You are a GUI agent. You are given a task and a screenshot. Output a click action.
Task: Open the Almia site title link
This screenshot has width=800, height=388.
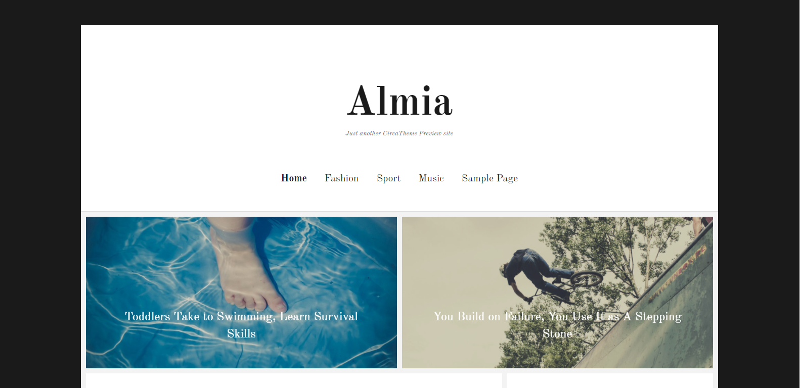[399, 101]
